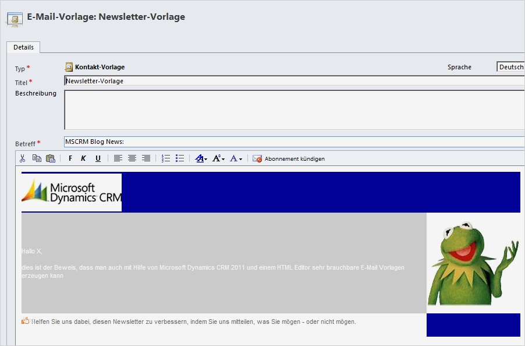
Task: Click the Paste clipboard icon
Action: point(51,158)
